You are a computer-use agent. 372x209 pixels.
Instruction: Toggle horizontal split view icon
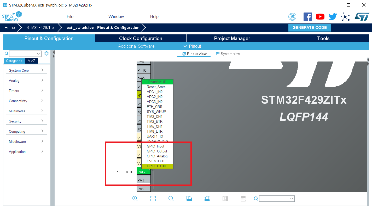pyautogui.click(x=243, y=199)
